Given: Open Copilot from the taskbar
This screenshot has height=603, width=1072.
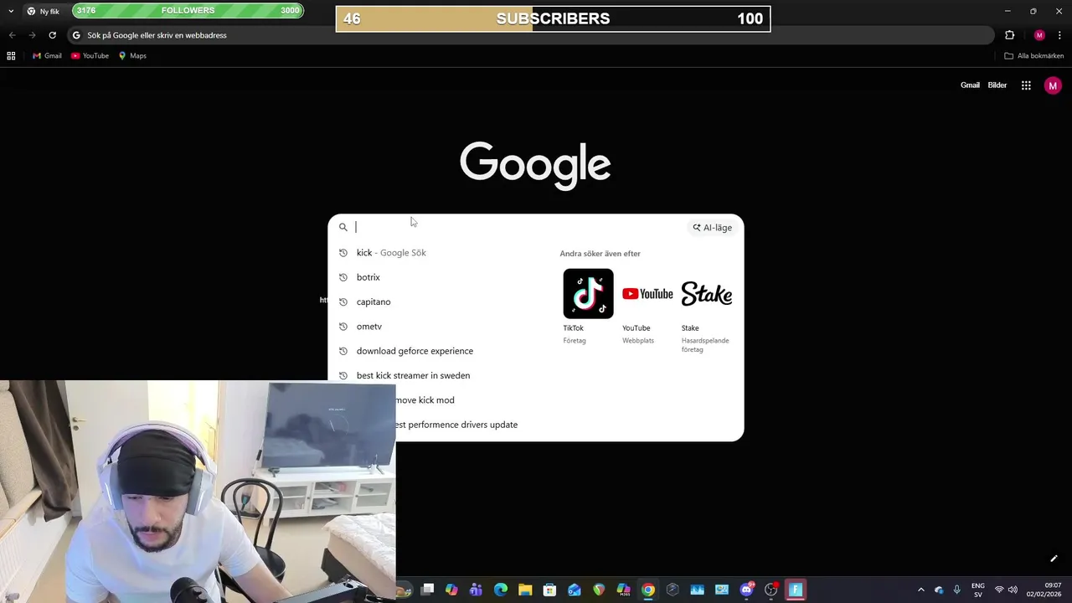Looking at the screenshot, I should (x=451, y=590).
